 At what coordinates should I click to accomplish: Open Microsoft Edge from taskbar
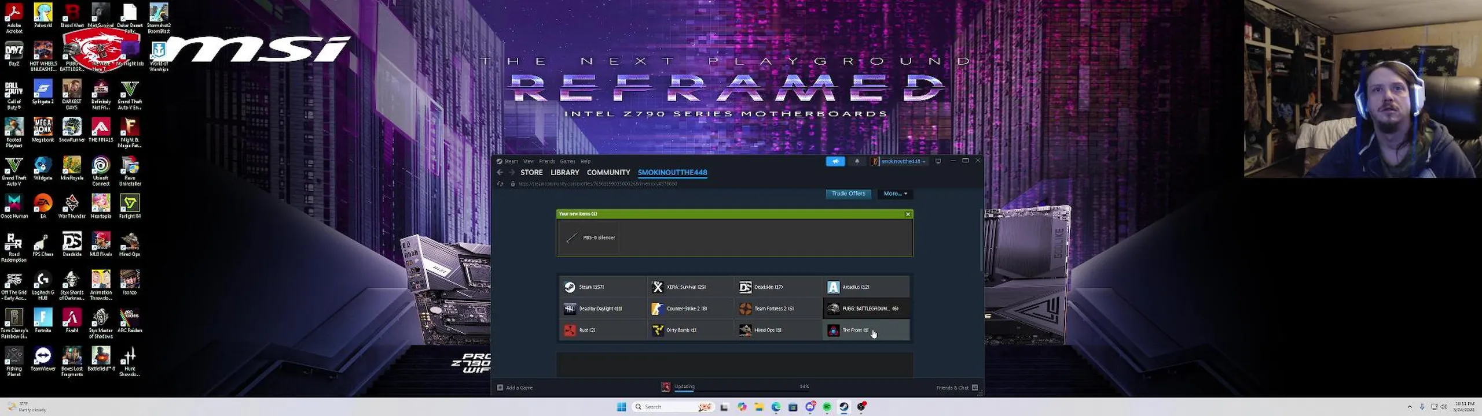click(x=776, y=407)
